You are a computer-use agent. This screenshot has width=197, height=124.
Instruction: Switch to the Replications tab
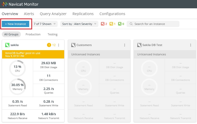pos(83,14)
